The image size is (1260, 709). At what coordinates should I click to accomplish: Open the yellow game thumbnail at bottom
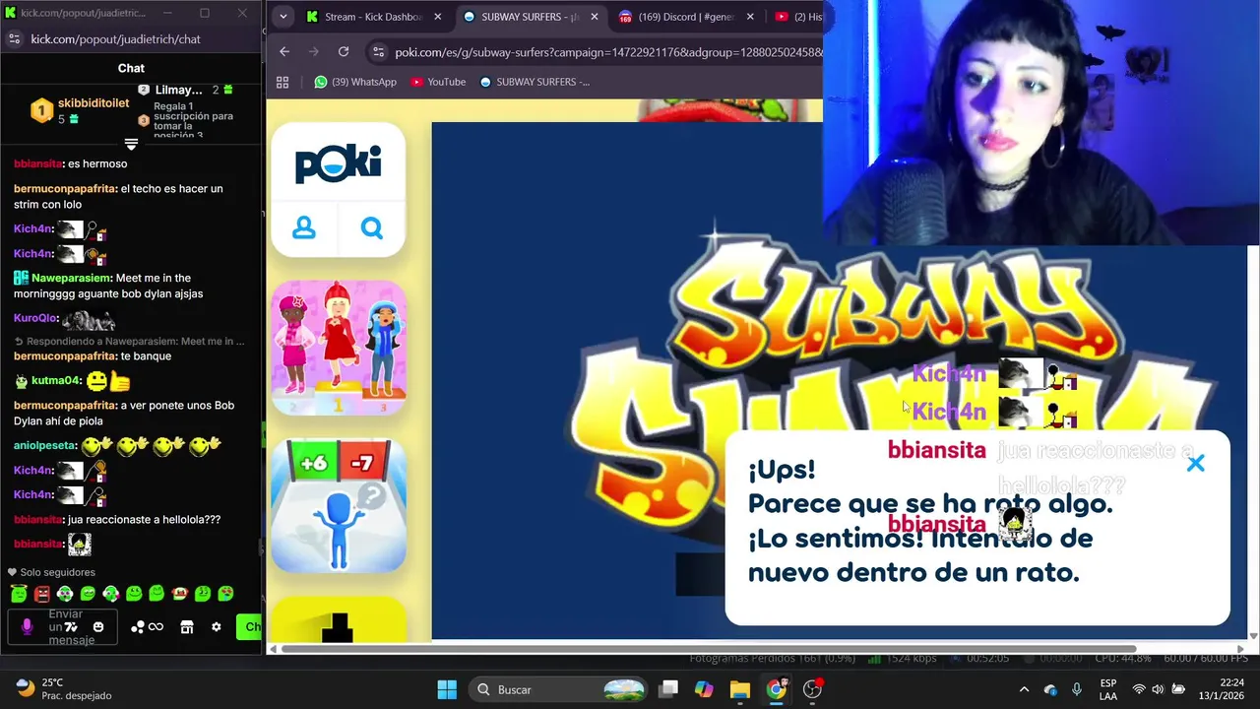(338, 619)
